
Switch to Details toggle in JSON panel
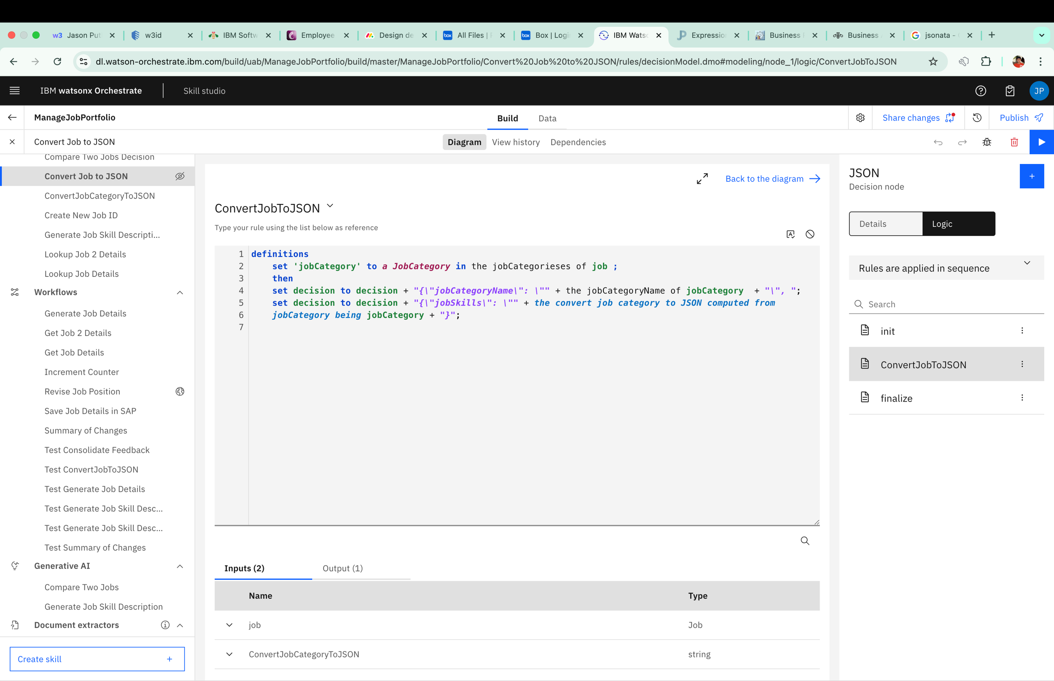[885, 224]
